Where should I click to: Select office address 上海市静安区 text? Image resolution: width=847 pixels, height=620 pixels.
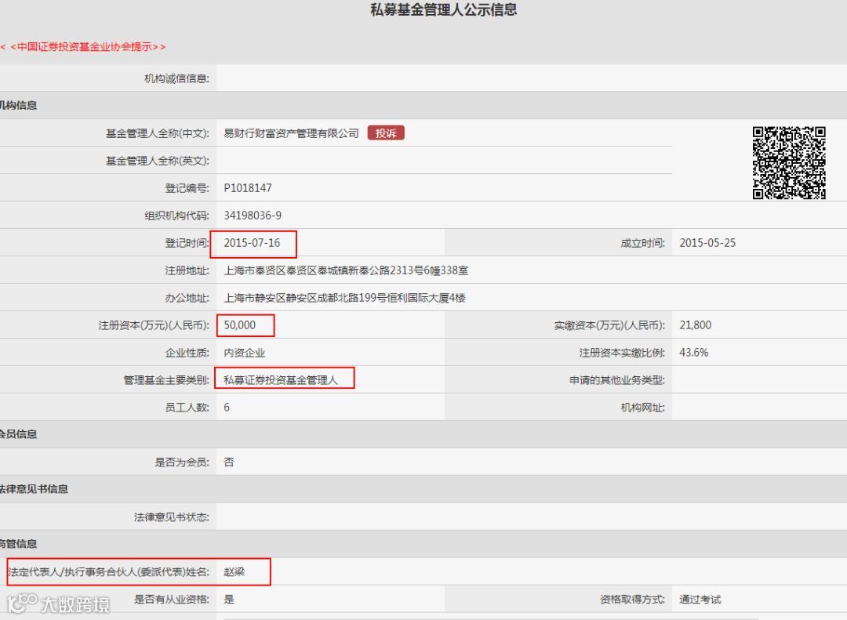point(344,298)
